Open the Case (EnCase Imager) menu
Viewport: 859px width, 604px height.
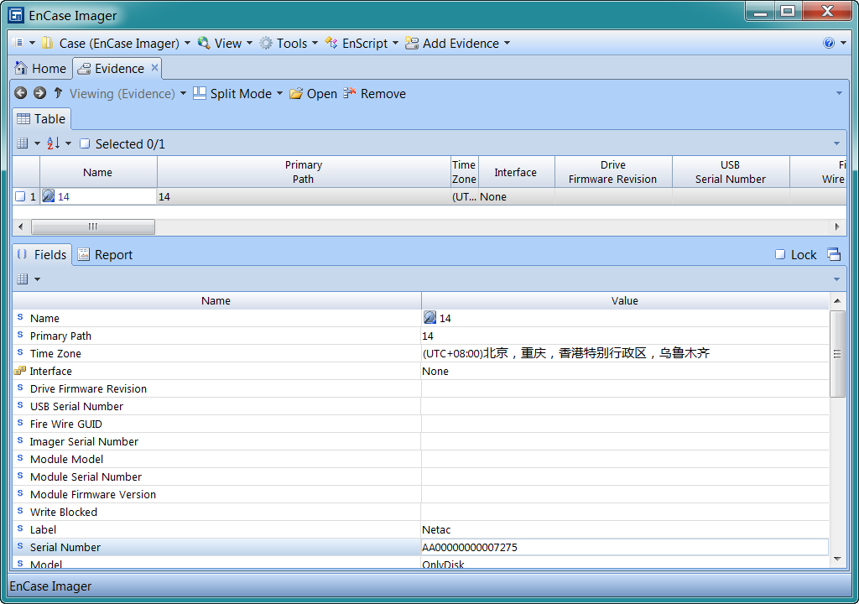pyautogui.click(x=117, y=44)
